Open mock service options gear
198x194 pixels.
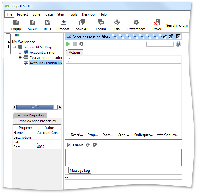(x=81, y=44)
